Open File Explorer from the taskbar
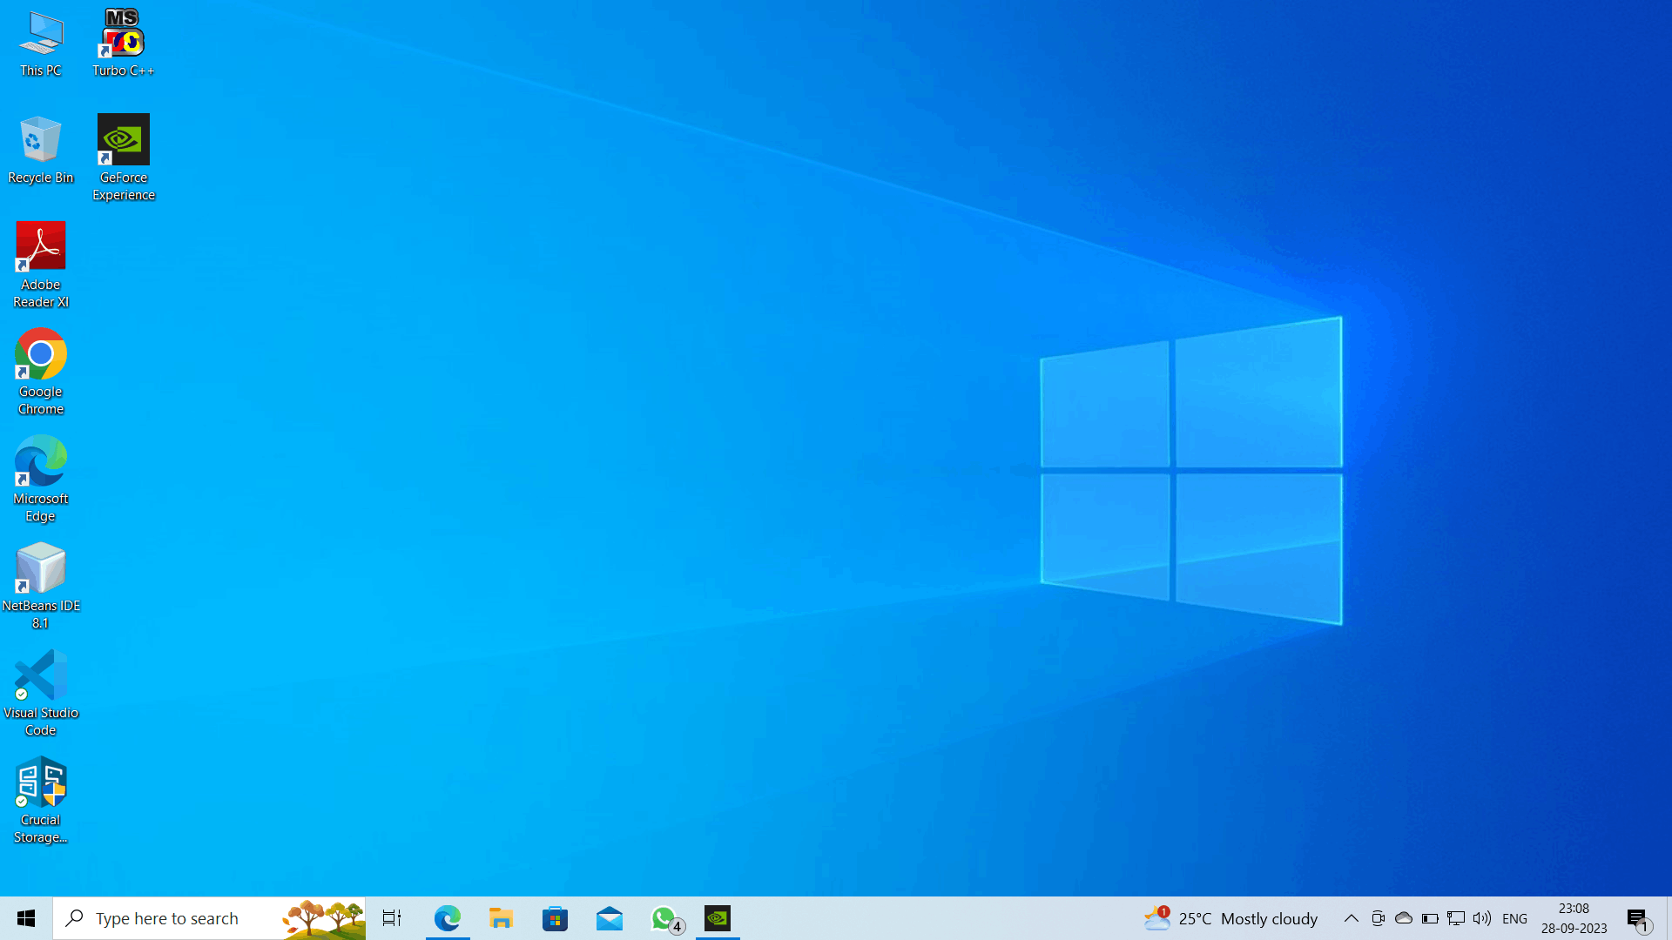The image size is (1672, 940). 501,918
